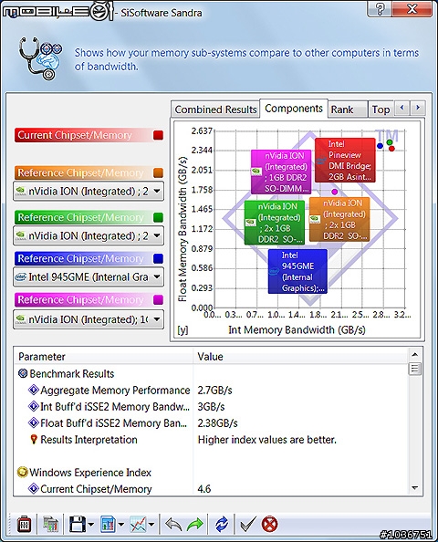Screen dimensions: 438x542
Task: Click the 2.7GB/s value
Action: tap(214, 391)
